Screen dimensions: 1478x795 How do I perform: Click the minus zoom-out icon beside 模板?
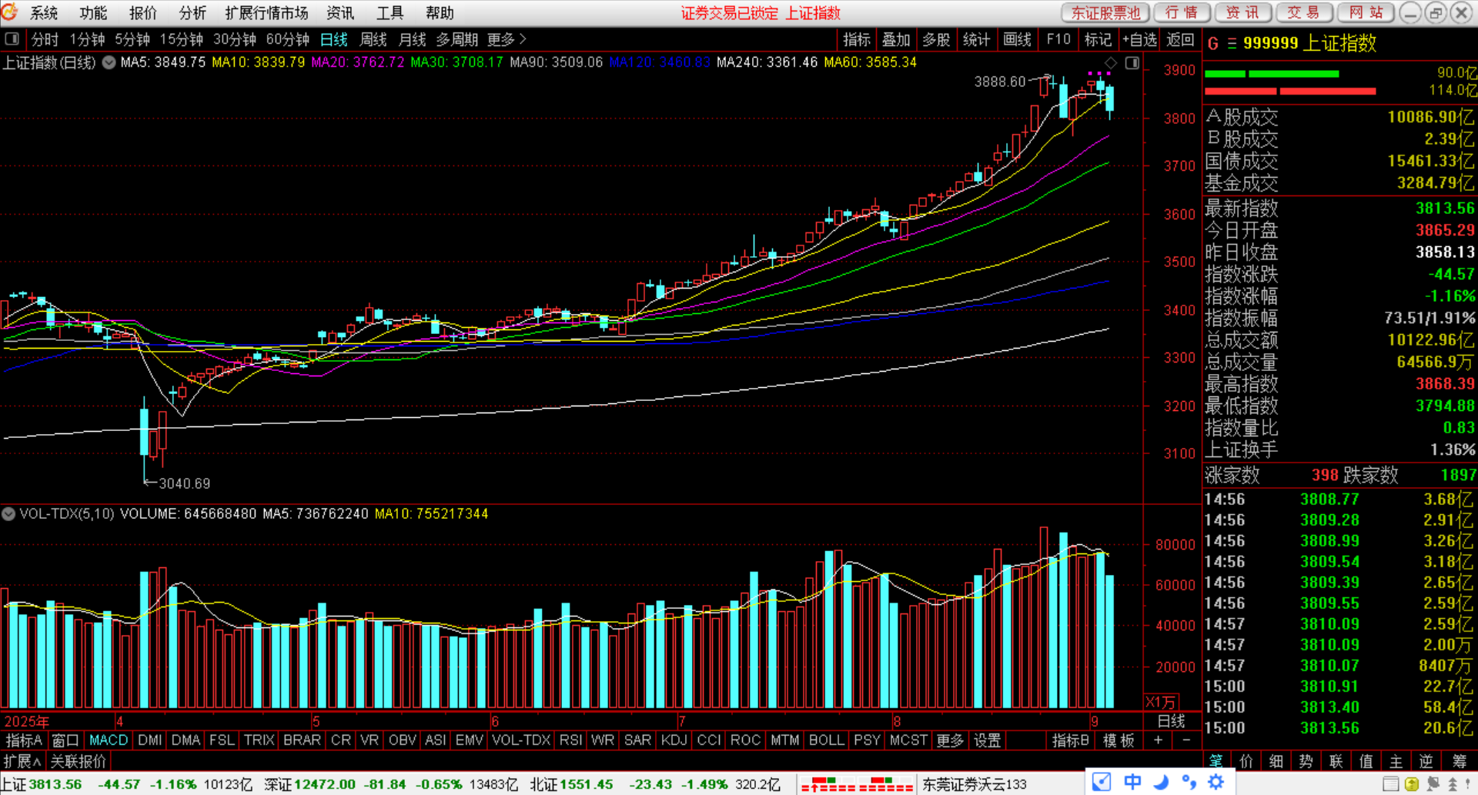[x=1186, y=740]
